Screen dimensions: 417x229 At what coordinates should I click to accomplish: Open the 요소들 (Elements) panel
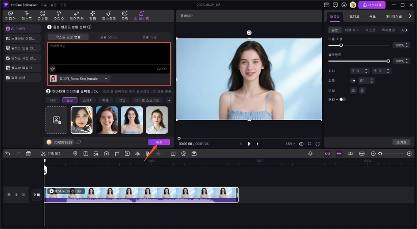click(x=42, y=16)
